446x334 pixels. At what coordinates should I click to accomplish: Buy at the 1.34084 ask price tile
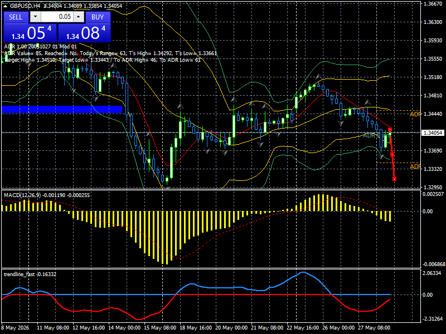click(84, 33)
